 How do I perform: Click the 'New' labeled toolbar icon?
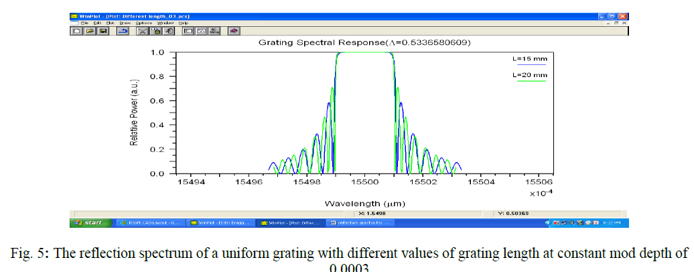coord(214,31)
